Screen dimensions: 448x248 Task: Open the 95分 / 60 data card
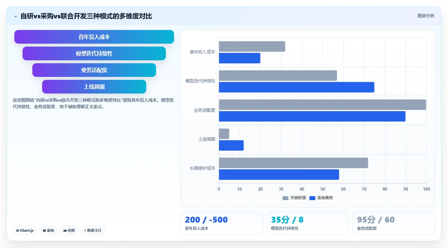393,223
